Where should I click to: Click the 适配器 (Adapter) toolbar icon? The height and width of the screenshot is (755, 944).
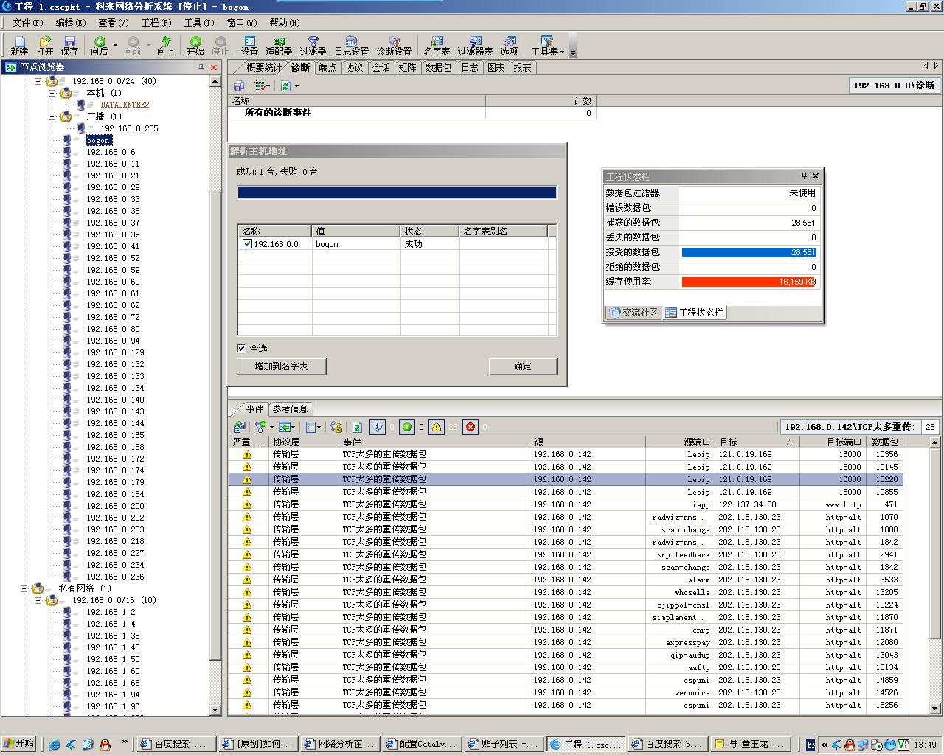279,46
